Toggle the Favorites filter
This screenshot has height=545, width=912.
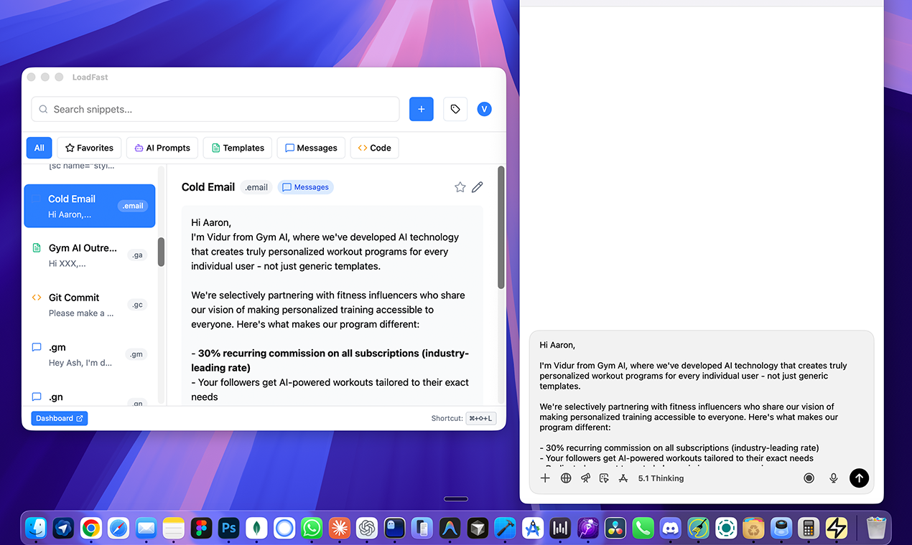click(89, 148)
